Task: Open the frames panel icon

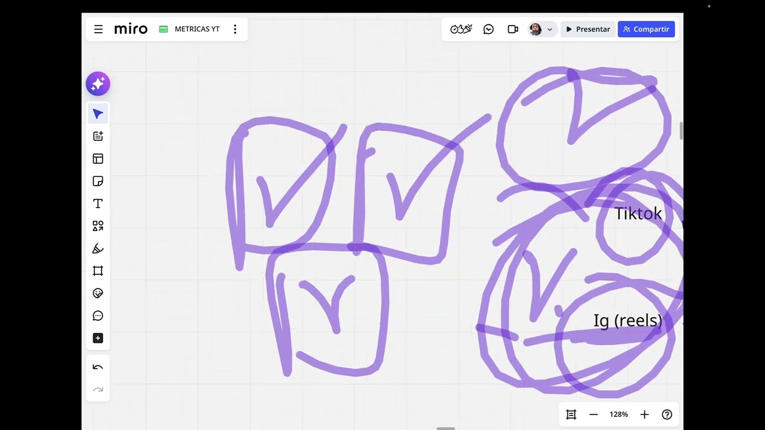Action: coord(571,414)
